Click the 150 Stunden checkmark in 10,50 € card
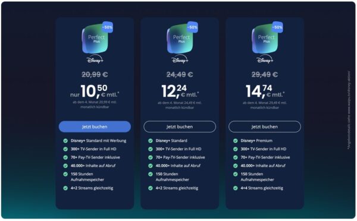Screen dimensions: 357x221 [x=65, y=174]
